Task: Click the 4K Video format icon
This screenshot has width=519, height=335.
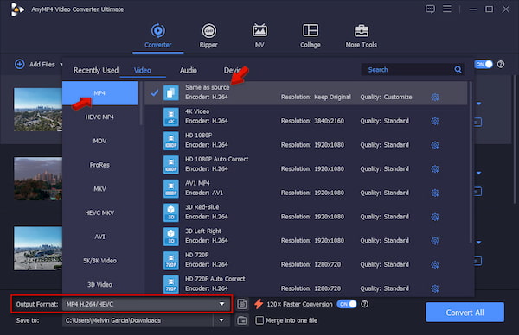Action: point(170,117)
